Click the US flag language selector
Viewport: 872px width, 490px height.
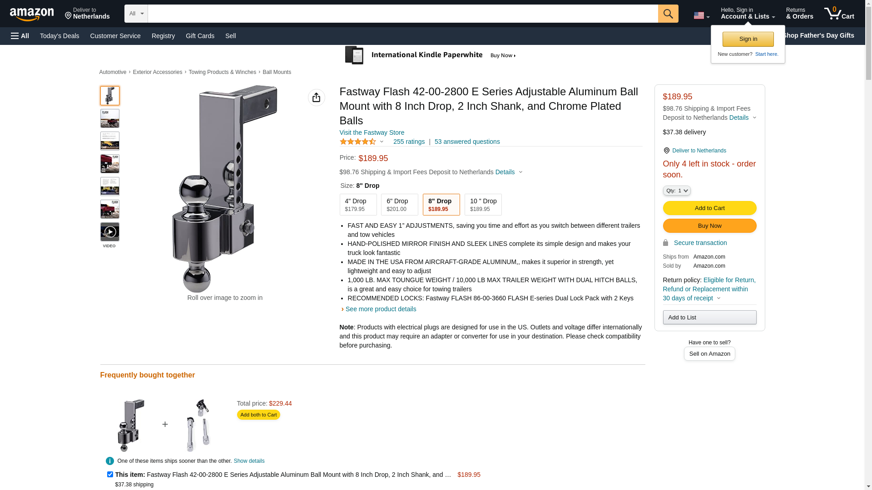click(x=701, y=15)
